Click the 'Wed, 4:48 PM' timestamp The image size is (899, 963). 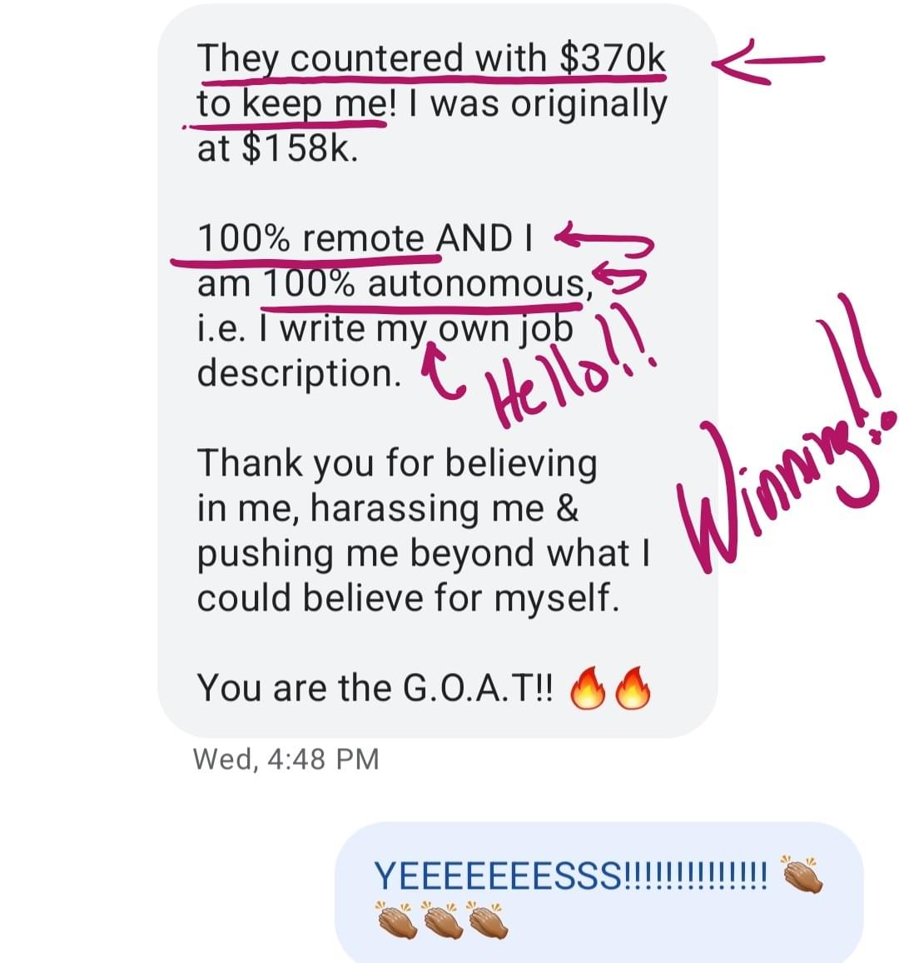pos(286,759)
